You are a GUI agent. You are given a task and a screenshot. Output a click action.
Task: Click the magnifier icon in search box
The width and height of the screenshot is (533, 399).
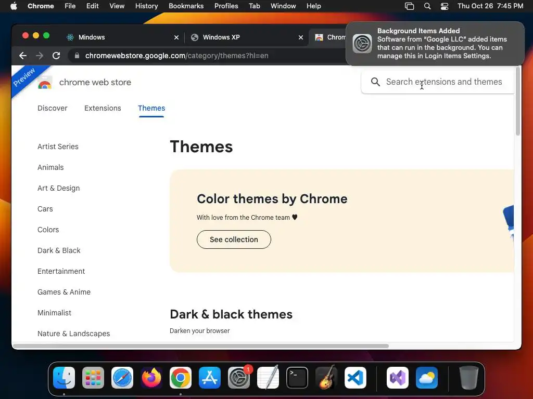click(x=375, y=82)
